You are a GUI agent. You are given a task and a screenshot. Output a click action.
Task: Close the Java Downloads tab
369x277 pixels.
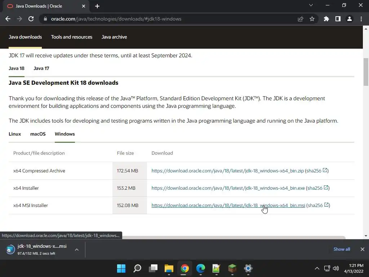(84, 6)
